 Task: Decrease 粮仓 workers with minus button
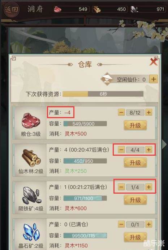coord(121,112)
